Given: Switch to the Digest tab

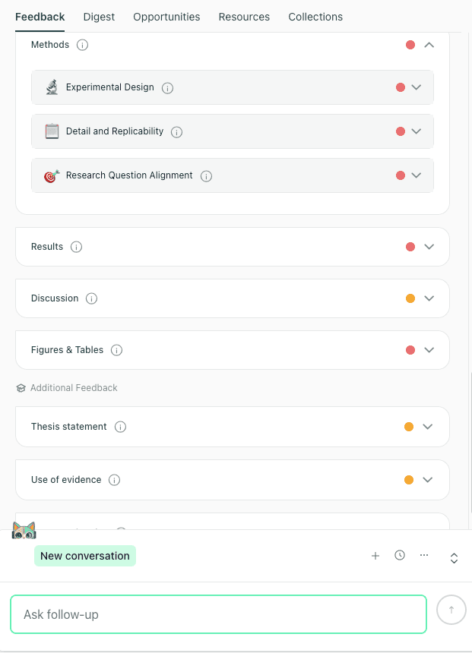Looking at the screenshot, I should click(99, 17).
